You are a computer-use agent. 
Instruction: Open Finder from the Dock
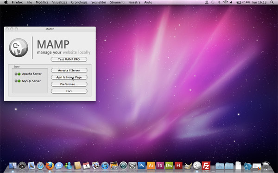click(13, 166)
